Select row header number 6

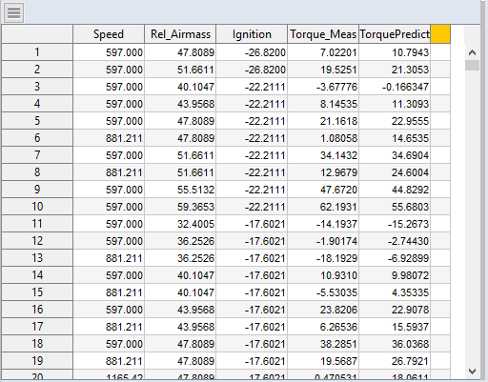[37, 138]
